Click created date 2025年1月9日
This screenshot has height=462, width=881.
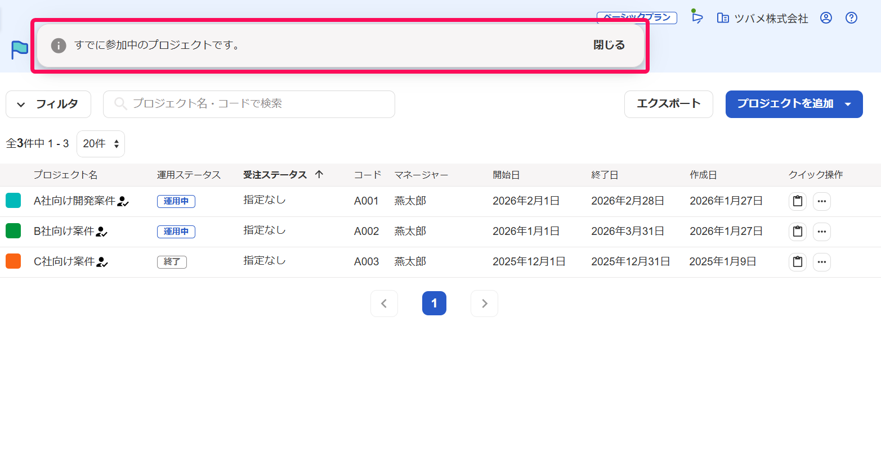click(723, 261)
